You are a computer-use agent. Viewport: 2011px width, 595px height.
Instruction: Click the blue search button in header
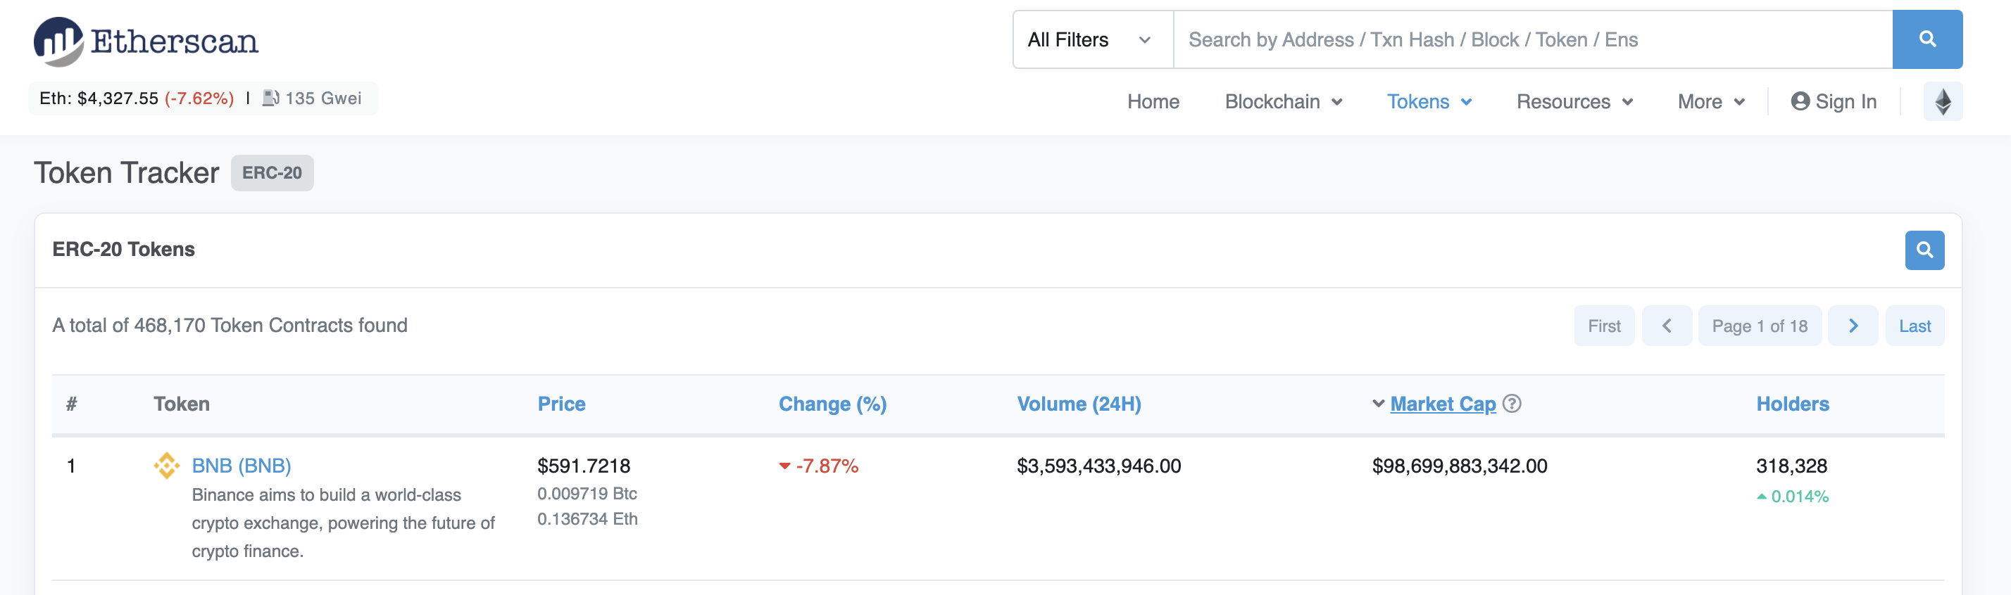1927,39
